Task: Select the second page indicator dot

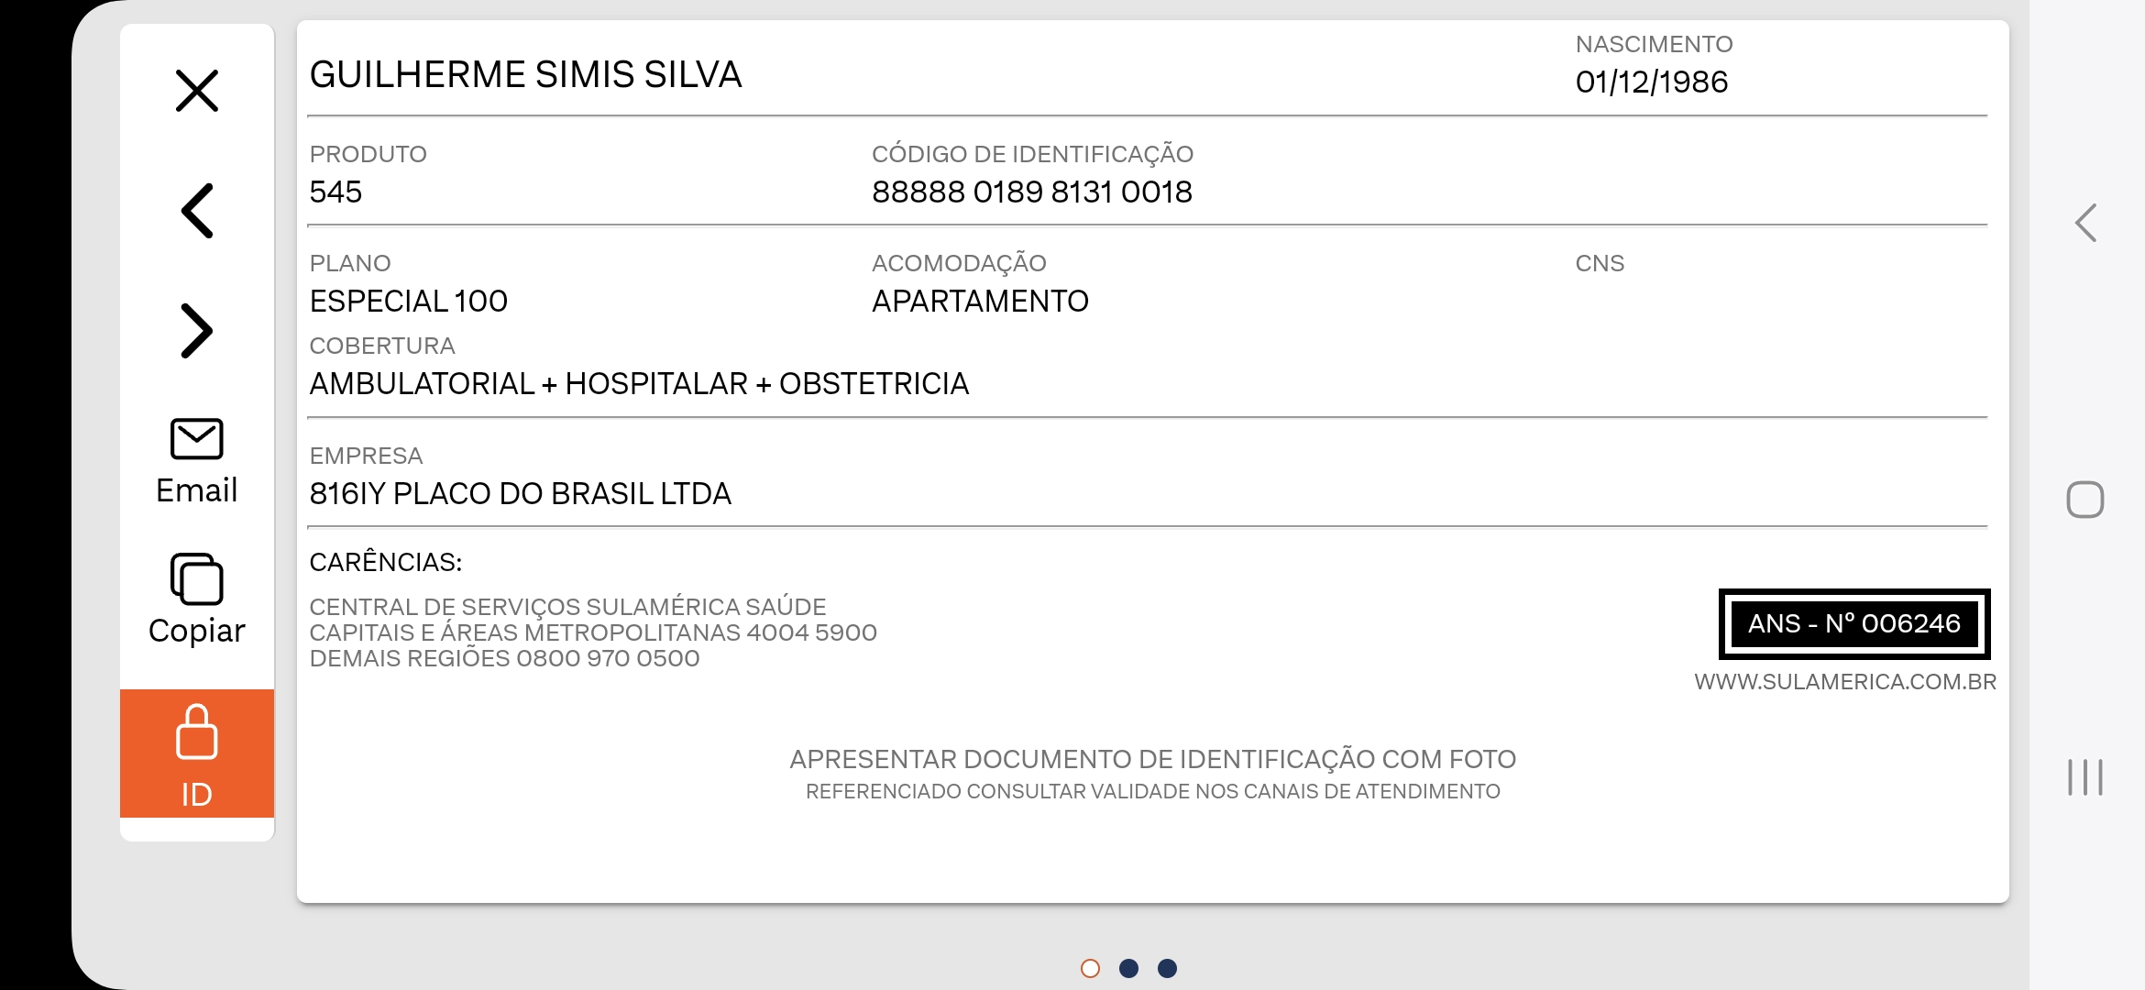Action: tap(1128, 968)
